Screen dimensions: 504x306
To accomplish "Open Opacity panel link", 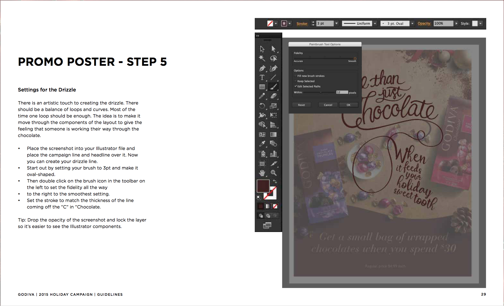I will [x=424, y=23].
